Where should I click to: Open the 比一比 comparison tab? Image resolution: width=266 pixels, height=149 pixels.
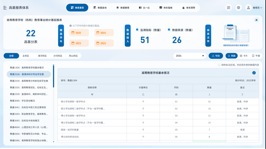[144, 8]
